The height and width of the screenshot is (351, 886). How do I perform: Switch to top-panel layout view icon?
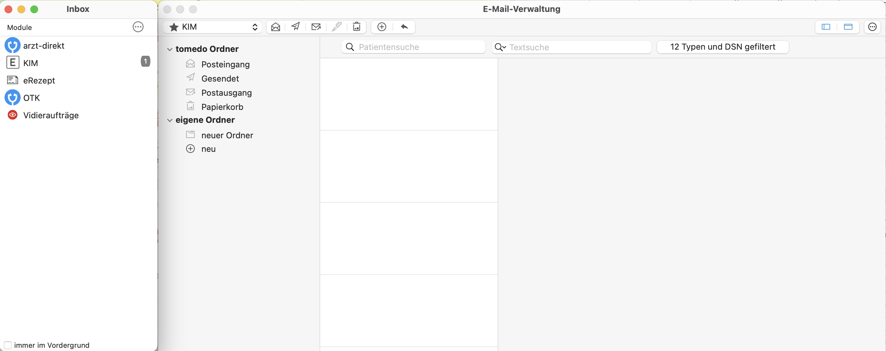848,27
